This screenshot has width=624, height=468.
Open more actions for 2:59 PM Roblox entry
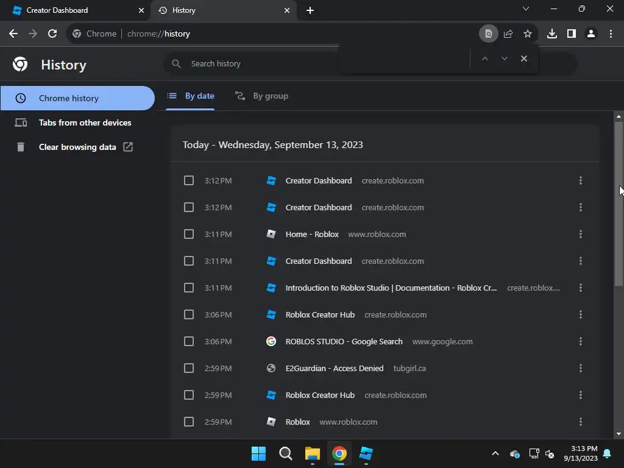581,422
